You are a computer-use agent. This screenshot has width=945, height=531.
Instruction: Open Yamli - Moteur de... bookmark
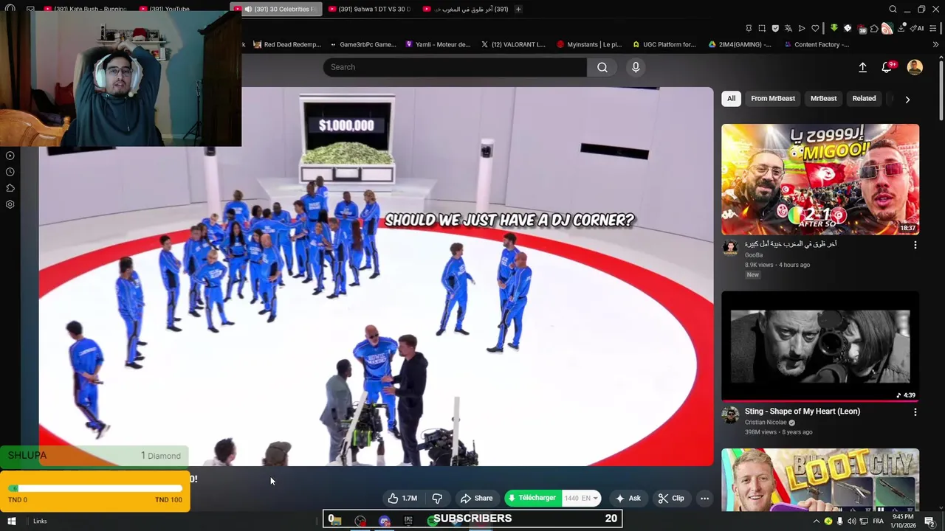click(438, 44)
